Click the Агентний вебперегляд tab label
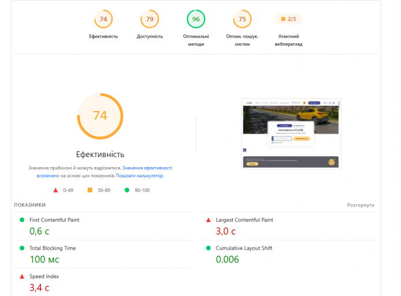The image size is (401, 296). (288, 40)
